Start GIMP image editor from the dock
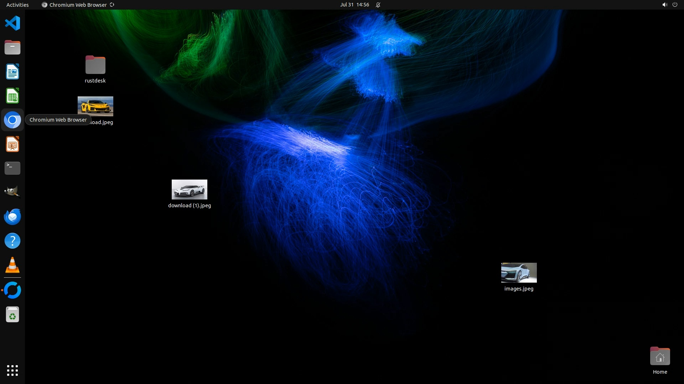This screenshot has width=684, height=384. [x=12, y=192]
